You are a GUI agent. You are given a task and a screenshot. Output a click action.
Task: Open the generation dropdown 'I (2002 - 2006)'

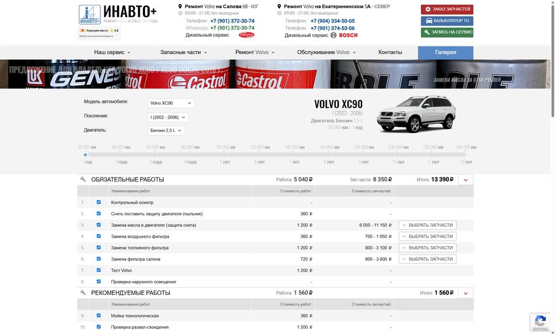tap(168, 117)
